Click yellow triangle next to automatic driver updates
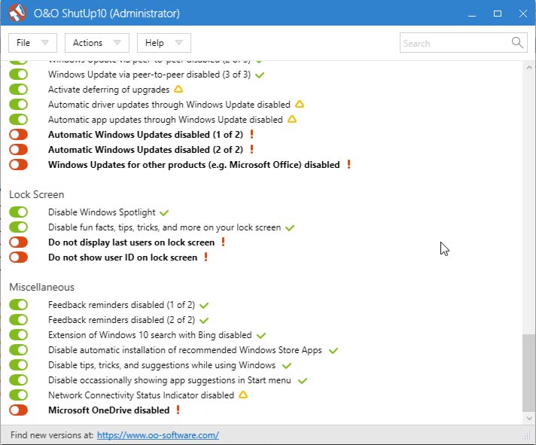 tap(300, 104)
